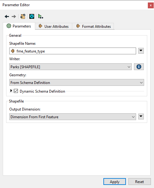Open the Output Dimension options arrow menu

141,117
